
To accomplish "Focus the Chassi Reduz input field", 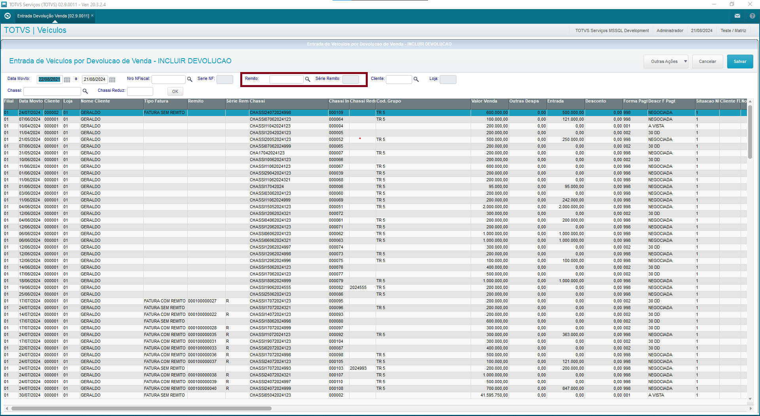I will 140,91.
